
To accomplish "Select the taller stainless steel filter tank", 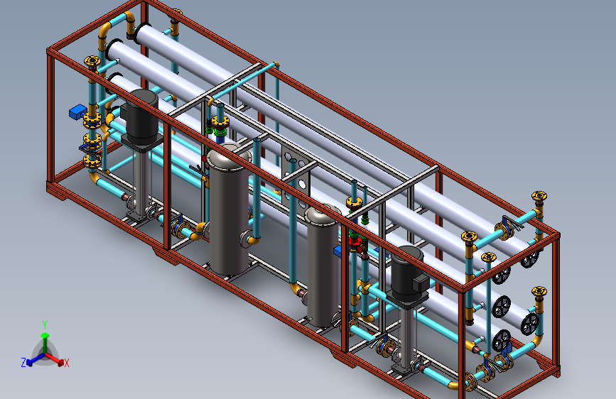I will click(229, 209).
